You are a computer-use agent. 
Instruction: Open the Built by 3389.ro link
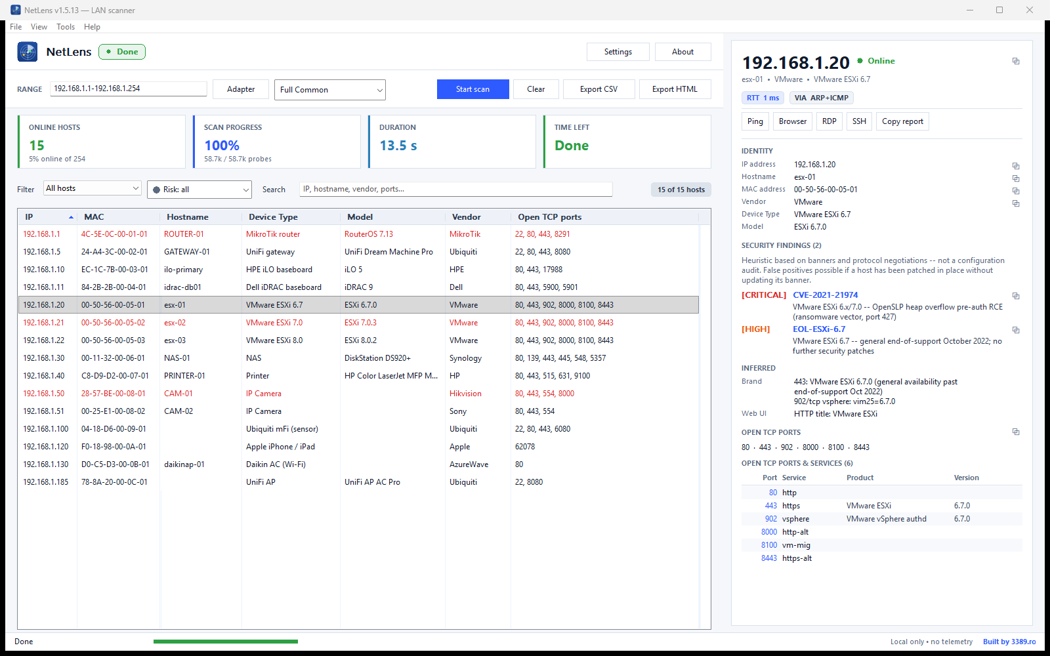1009,642
